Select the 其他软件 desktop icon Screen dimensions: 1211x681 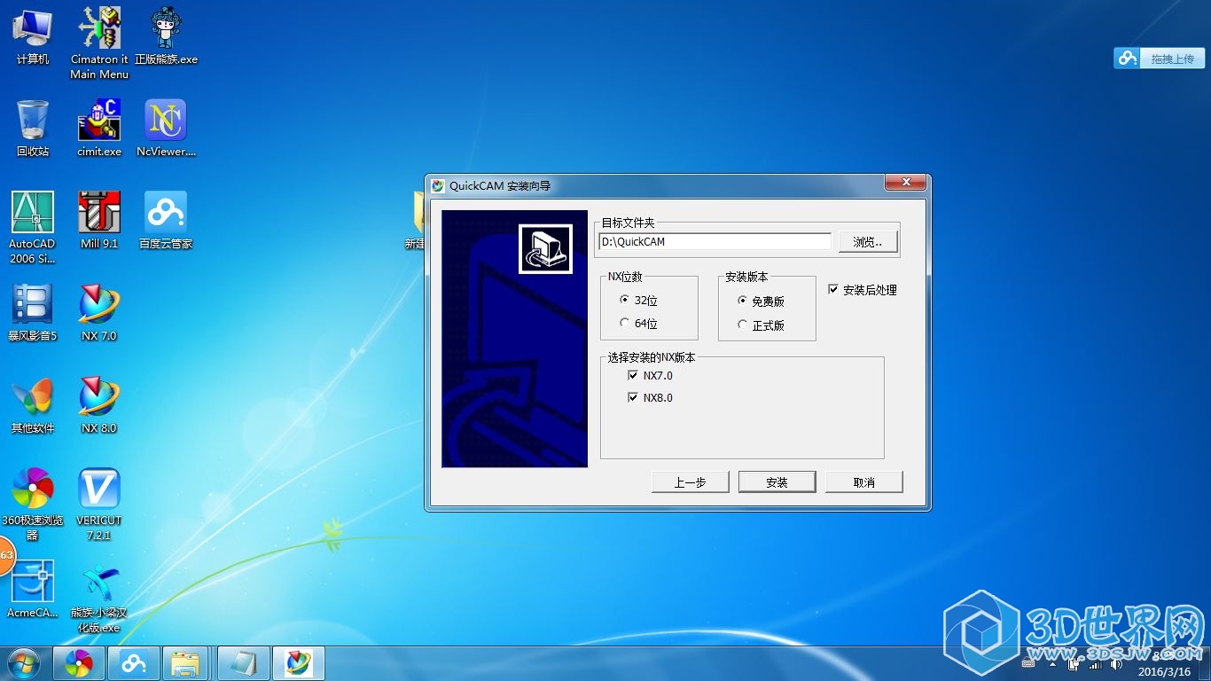pyautogui.click(x=33, y=404)
